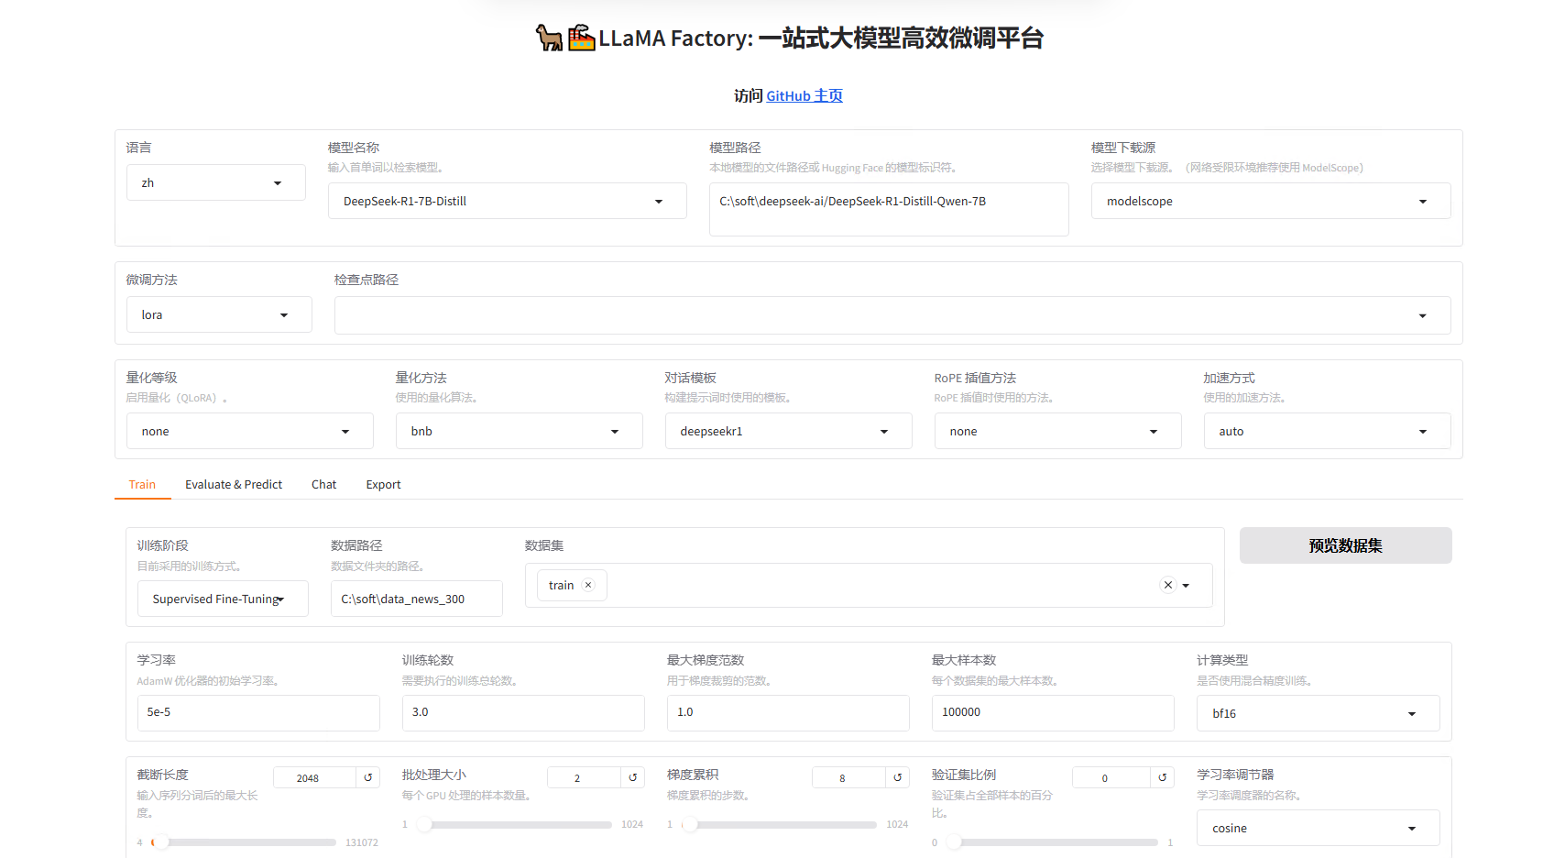This screenshot has width=1554, height=858.
Task: Switch to the Export tab
Action: point(383,484)
